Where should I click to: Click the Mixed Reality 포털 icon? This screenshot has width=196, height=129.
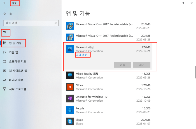(x=70, y=75)
